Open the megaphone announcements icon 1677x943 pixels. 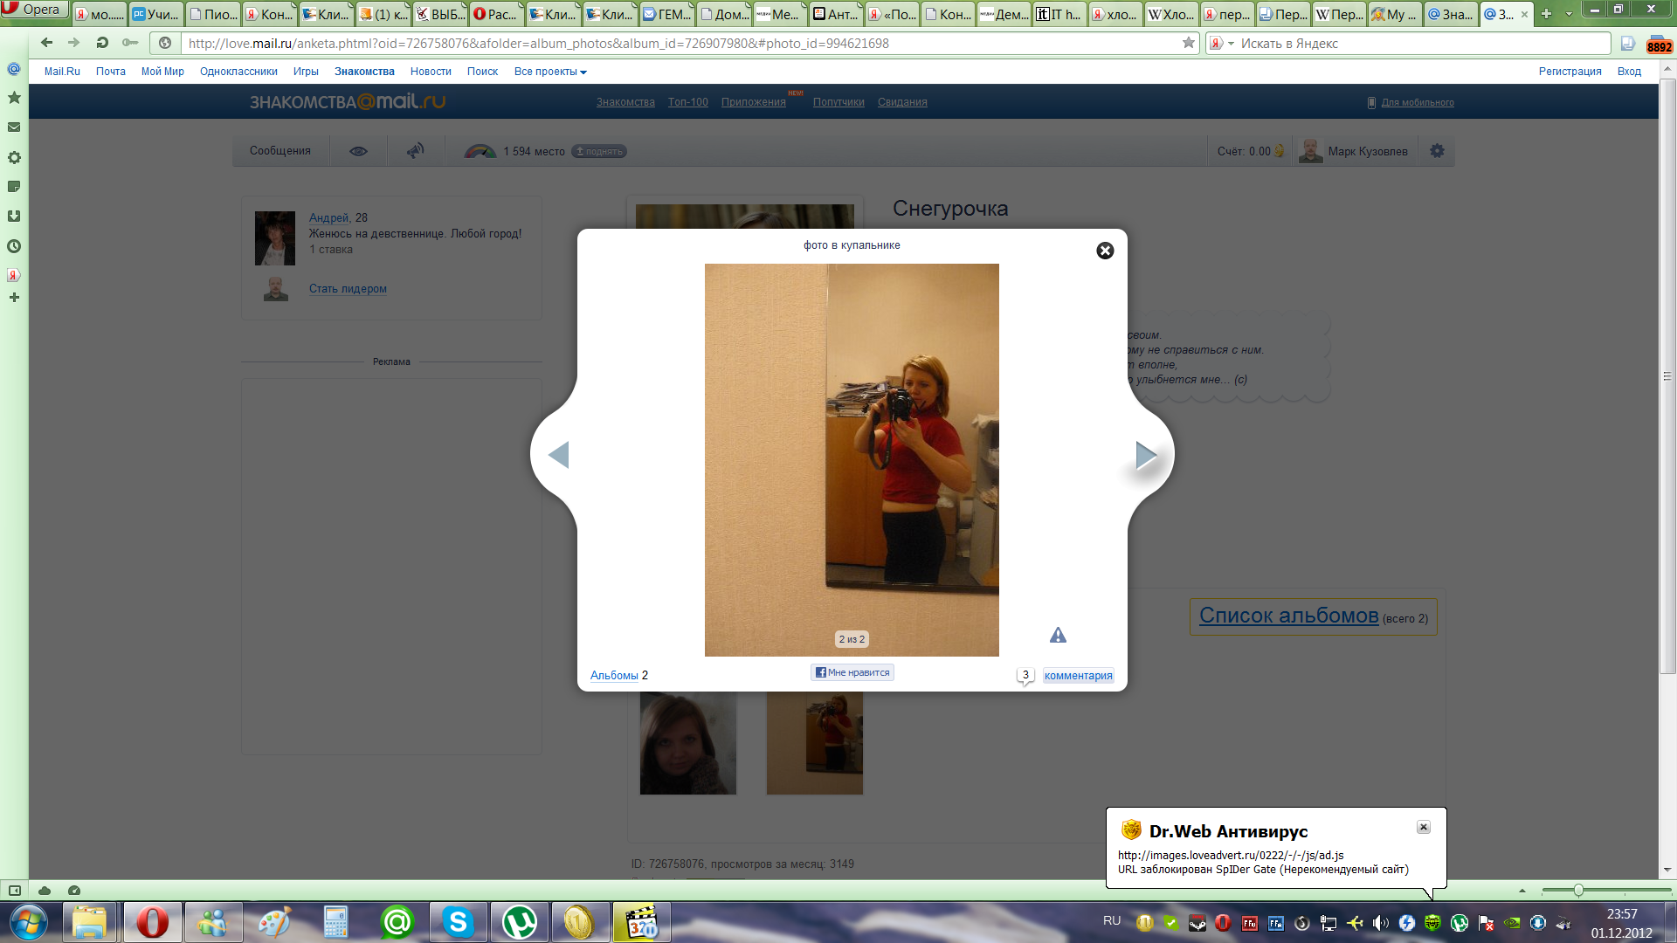pyautogui.click(x=415, y=151)
